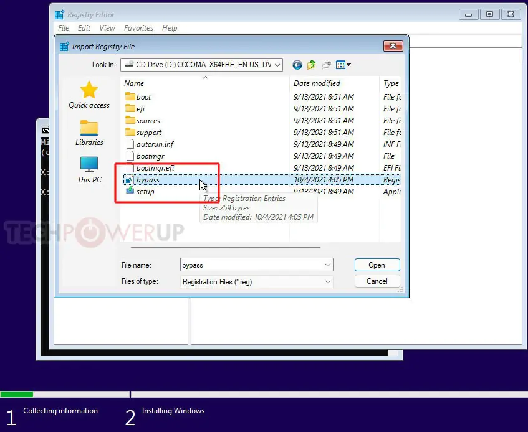This screenshot has height=432, width=528.
Task: Click the Import Registry File dialog icon
Action: (x=64, y=47)
